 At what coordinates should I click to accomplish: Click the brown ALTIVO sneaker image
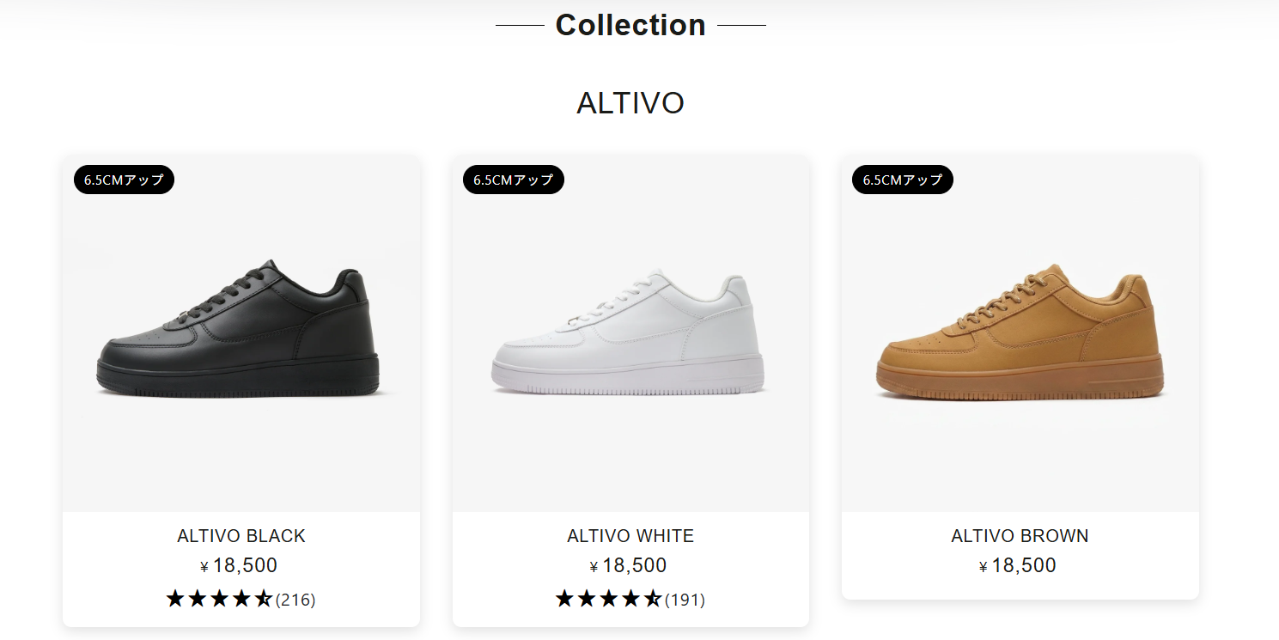[1020, 333]
